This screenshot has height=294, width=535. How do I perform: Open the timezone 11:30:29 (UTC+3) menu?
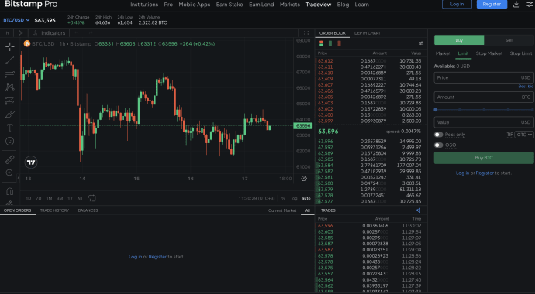coord(257,198)
